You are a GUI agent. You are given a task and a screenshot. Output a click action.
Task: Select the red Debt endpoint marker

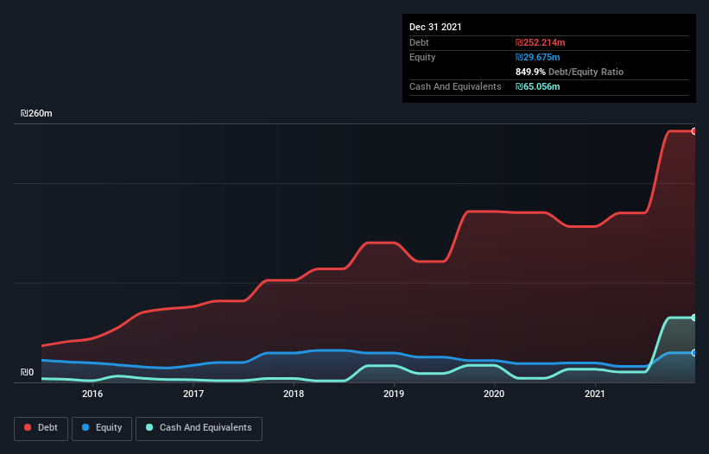694,131
